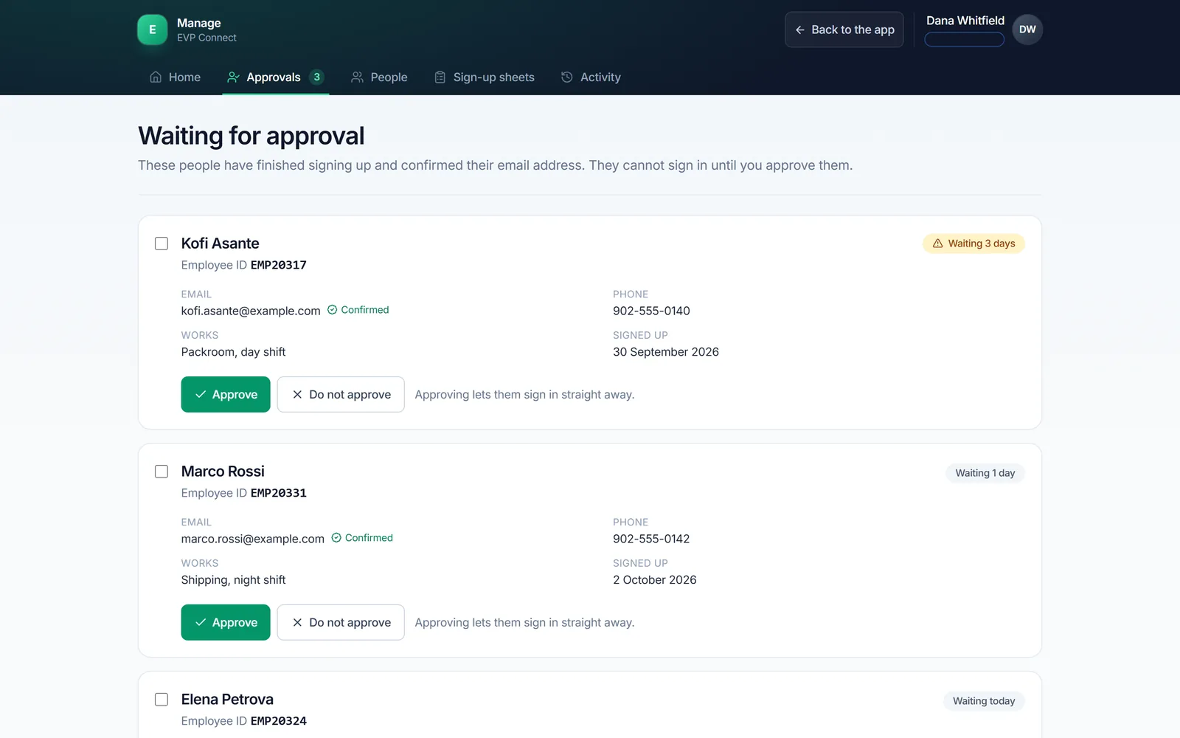Click employee ID EMP20324

279,721
